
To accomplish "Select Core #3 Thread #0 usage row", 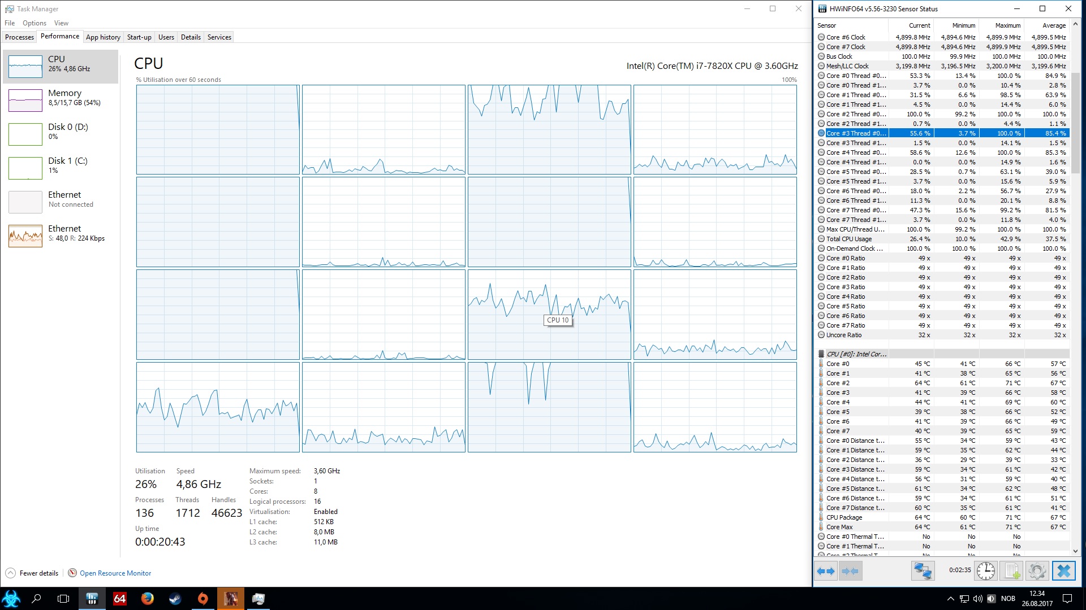I will pyautogui.click(x=942, y=133).
